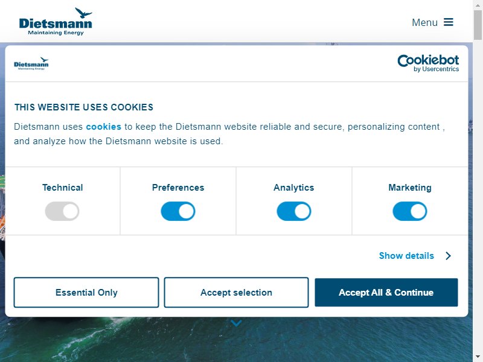The image size is (483, 362).
Task: Turn off the Analytics cookies switch
Action: point(294,211)
